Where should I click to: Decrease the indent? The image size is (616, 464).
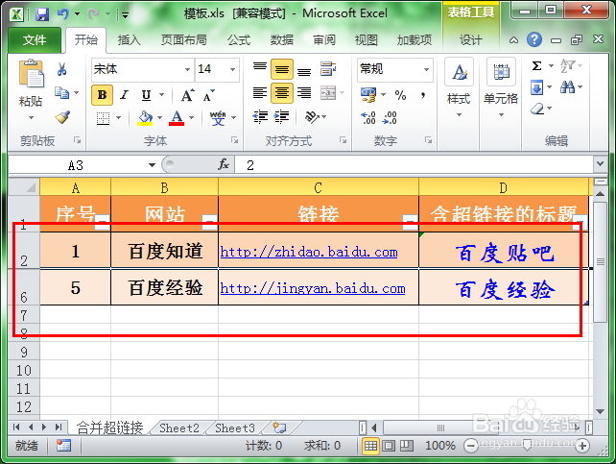tap(260, 117)
